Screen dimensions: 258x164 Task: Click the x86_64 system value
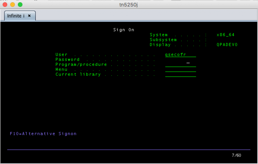click(x=225, y=35)
